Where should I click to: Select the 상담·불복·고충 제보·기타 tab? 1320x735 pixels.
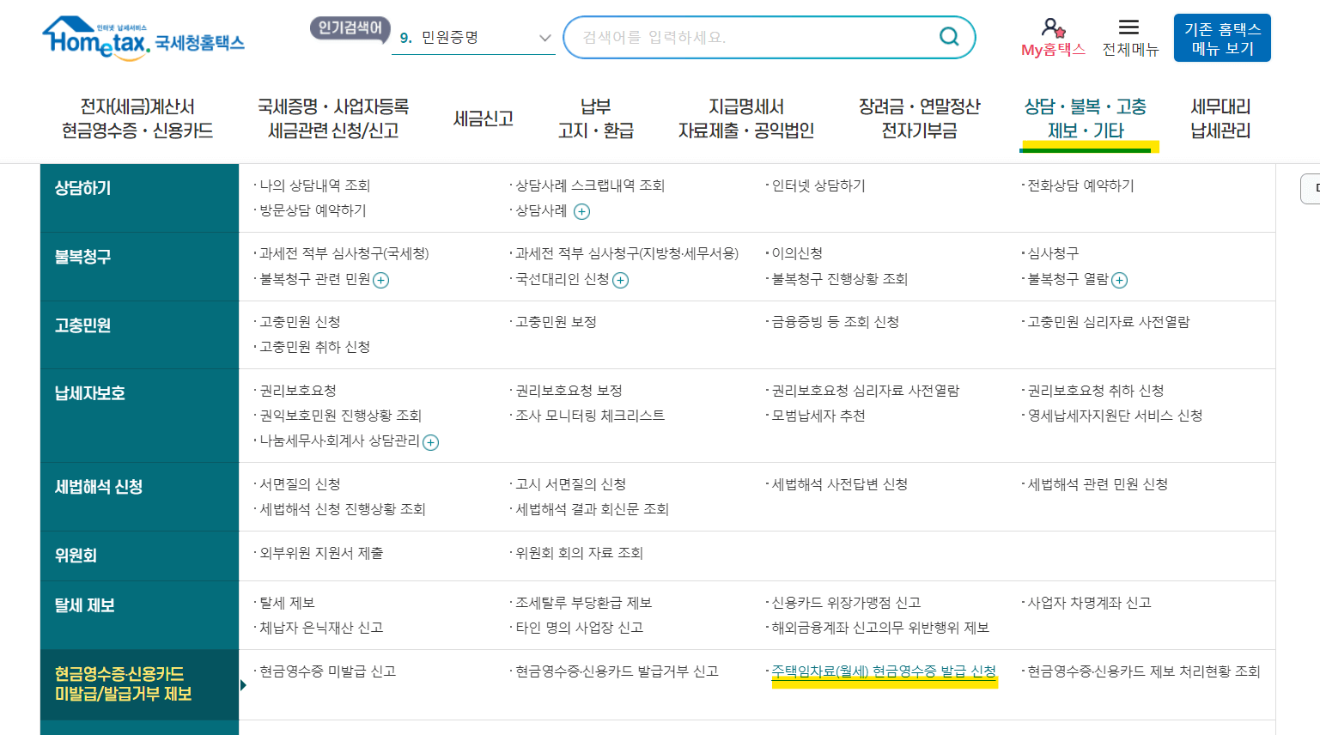tap(1089, 120)
